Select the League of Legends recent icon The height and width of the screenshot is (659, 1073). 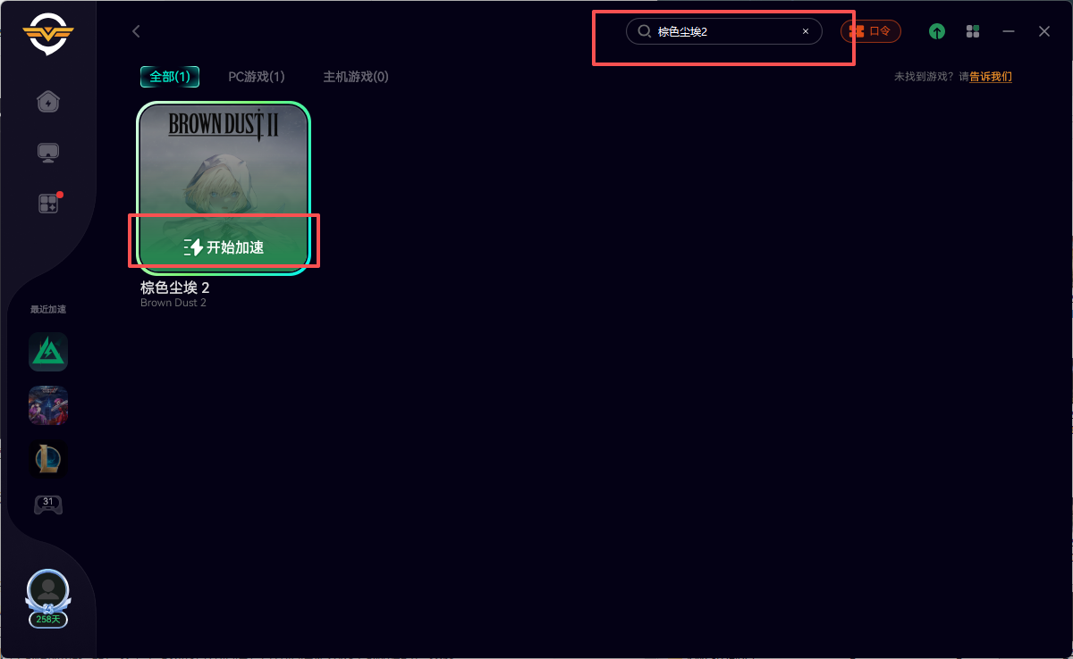click(48, 459)
